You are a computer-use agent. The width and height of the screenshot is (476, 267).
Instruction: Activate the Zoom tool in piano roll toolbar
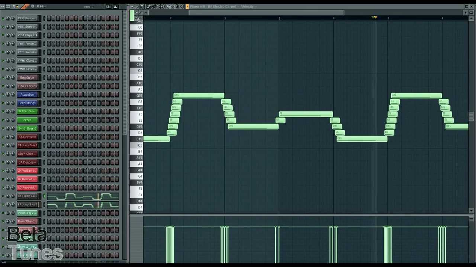(x=177, y=6)
